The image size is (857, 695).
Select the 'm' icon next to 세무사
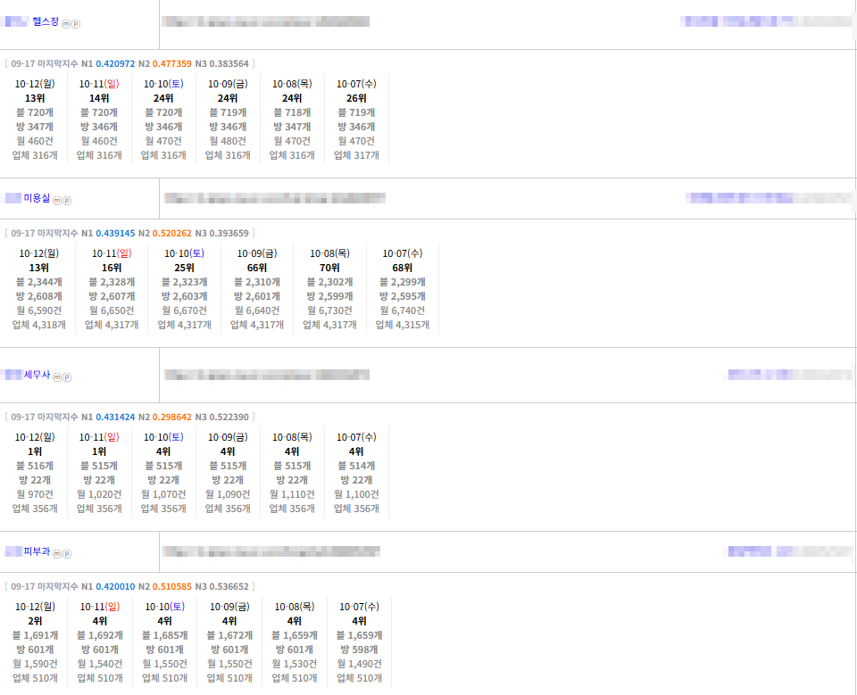tap(57, 377)
